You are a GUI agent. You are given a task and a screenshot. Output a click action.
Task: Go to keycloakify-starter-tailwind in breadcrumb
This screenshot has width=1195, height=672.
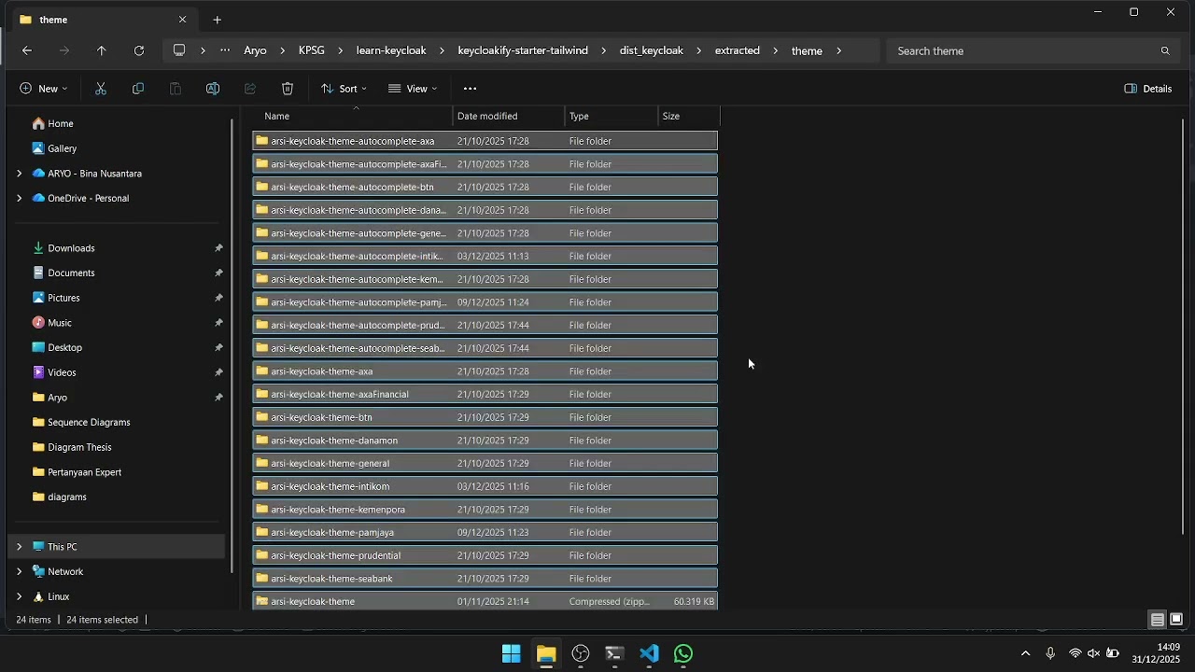[x=523, y=50]
